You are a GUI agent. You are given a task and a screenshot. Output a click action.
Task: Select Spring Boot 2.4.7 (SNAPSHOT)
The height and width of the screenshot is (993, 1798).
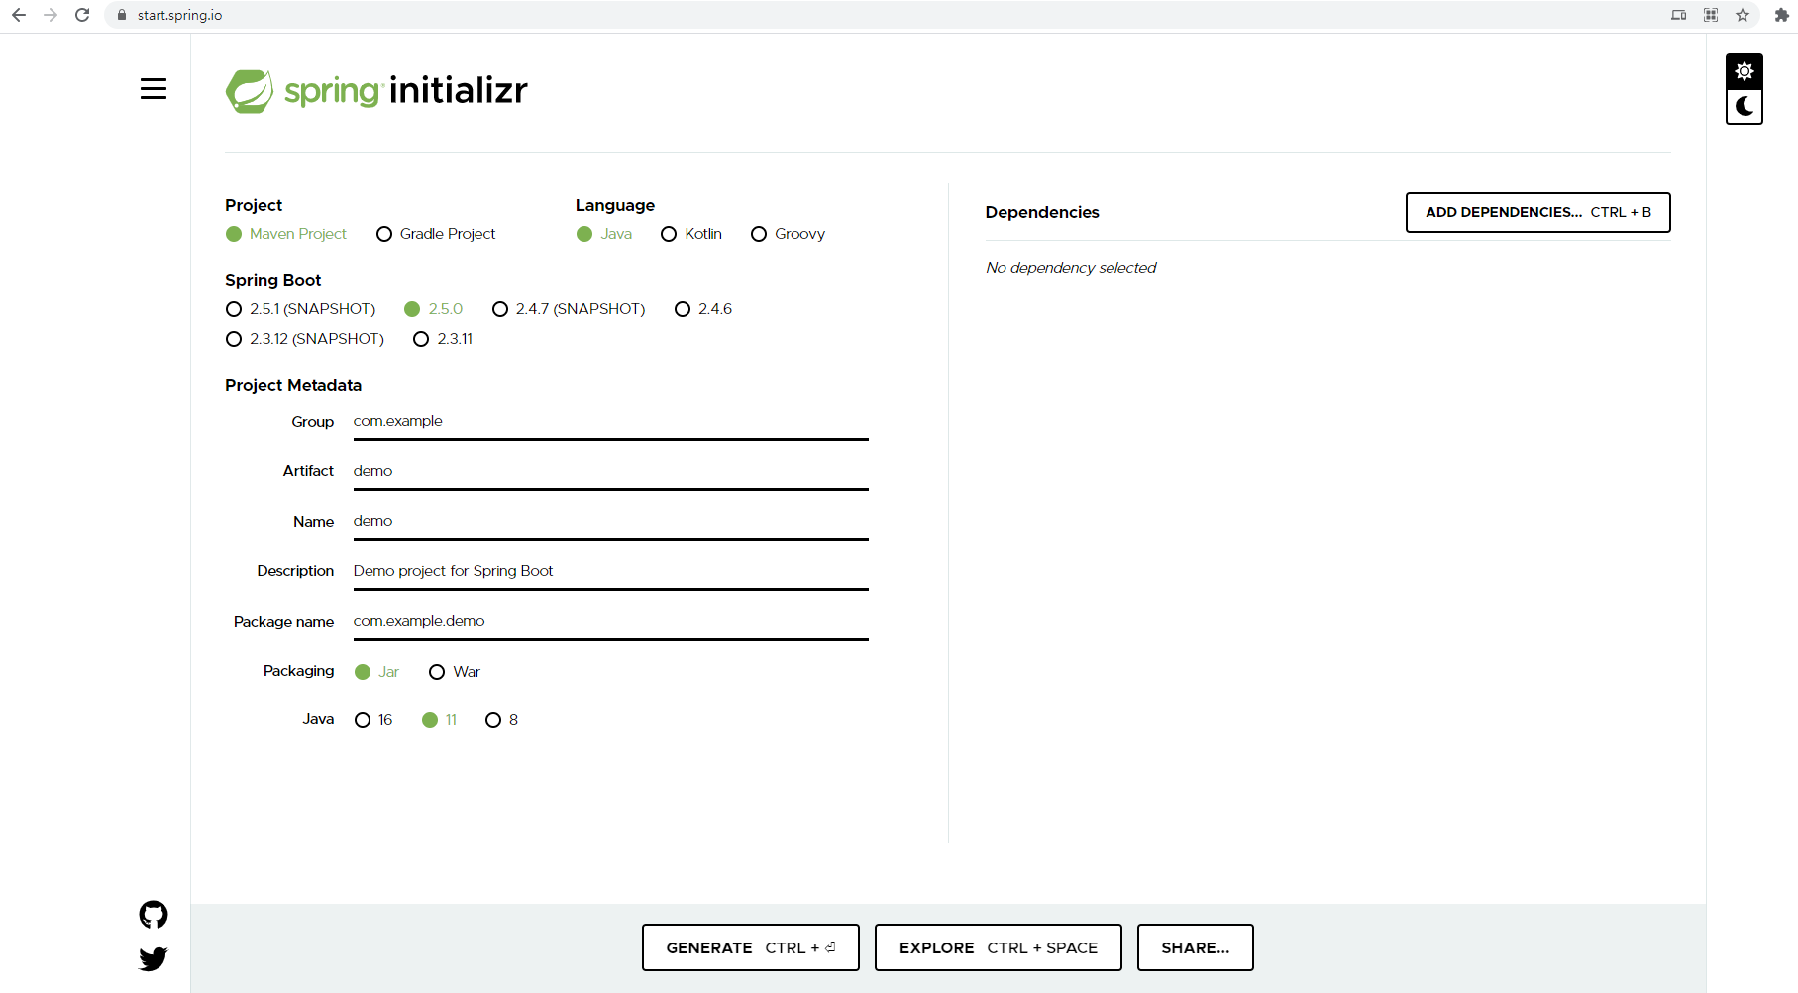(x=569, y=309)
